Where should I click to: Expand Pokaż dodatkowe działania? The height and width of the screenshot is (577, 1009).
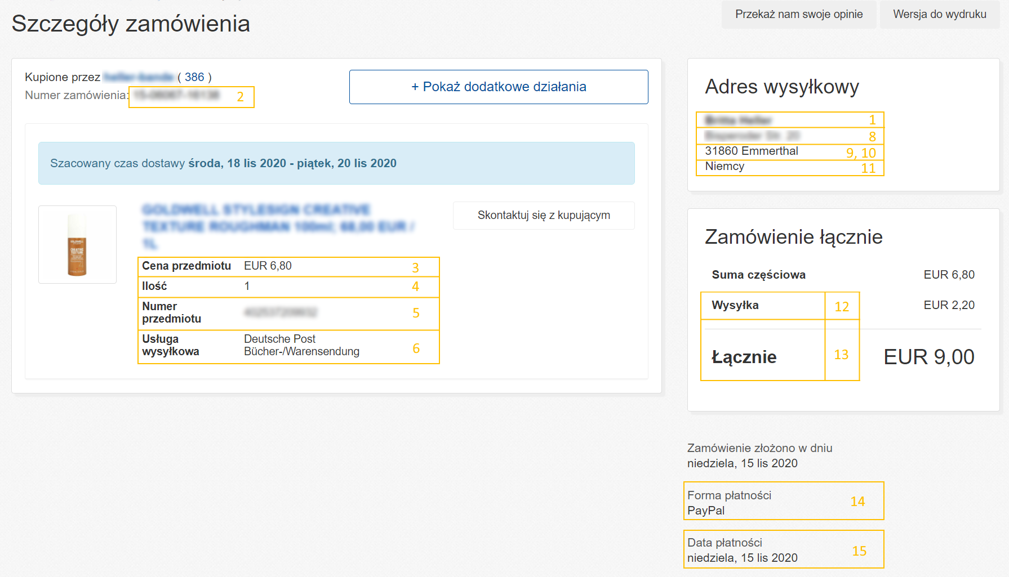498,87
